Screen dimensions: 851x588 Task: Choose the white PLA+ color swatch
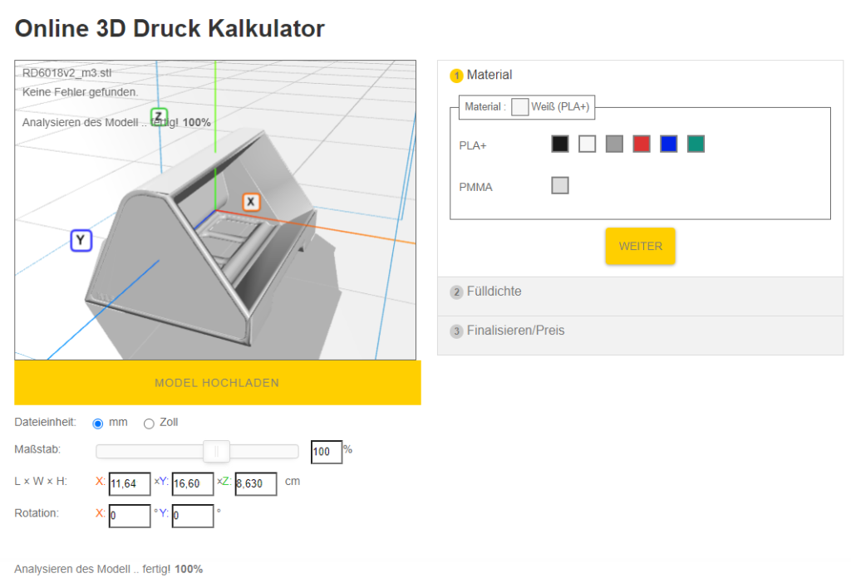coord(588,144)
